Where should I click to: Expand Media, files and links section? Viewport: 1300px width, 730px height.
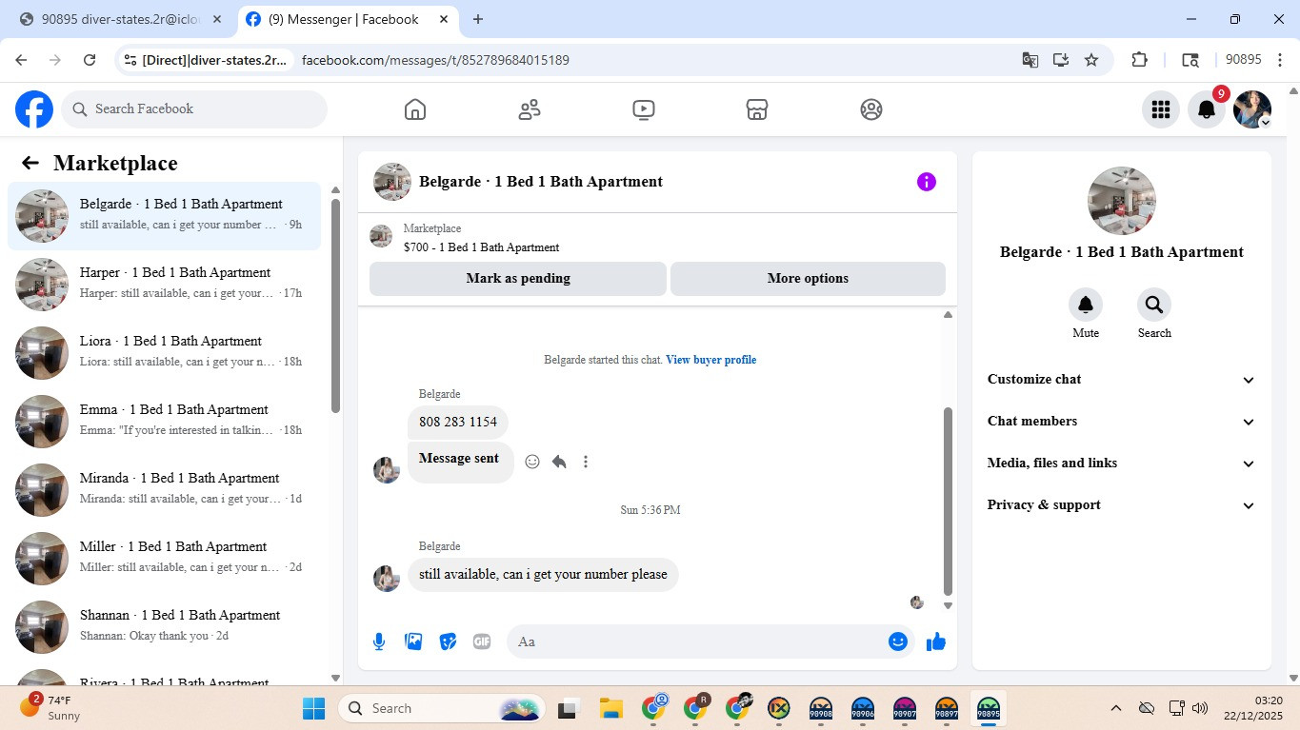[x=1122, y=464]
